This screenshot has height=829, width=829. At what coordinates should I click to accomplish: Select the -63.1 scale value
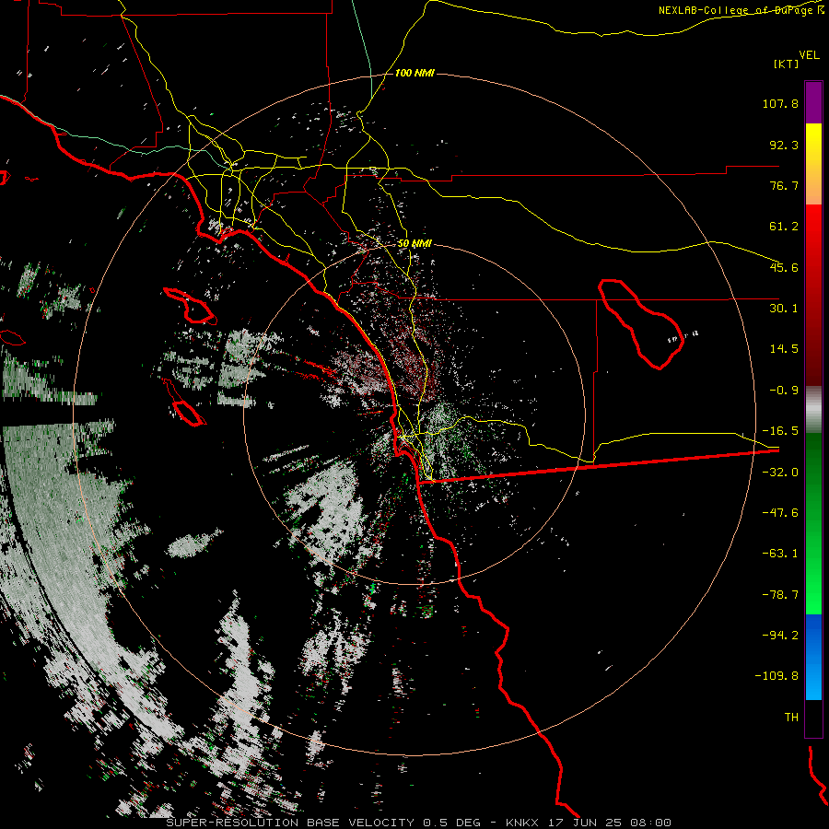780,554
